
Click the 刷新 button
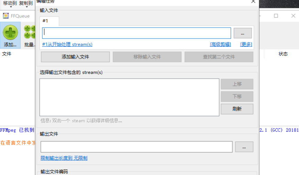[237, 109]
